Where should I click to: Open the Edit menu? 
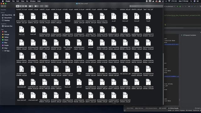click(18, 1)
